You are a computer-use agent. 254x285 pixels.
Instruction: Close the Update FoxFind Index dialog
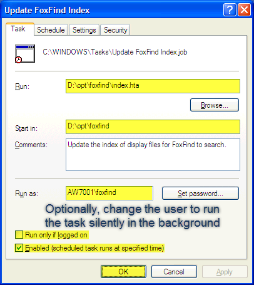[244, 10]
